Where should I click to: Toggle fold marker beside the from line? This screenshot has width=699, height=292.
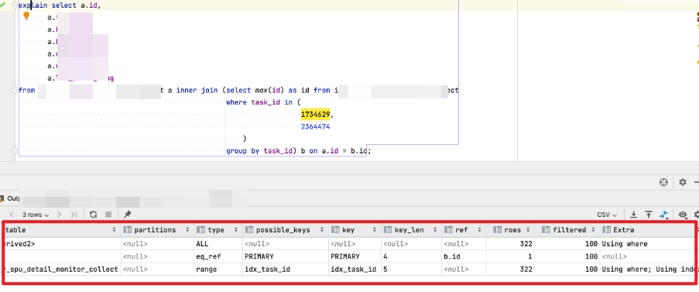[x=15, y=90]
